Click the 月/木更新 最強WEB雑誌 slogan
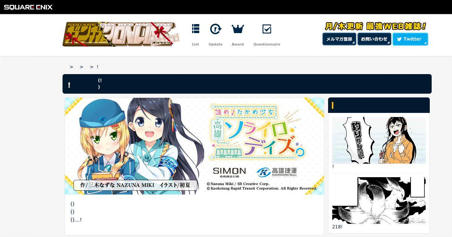The height and width of the screenshot is (237, 452). (x=375, y=26)
